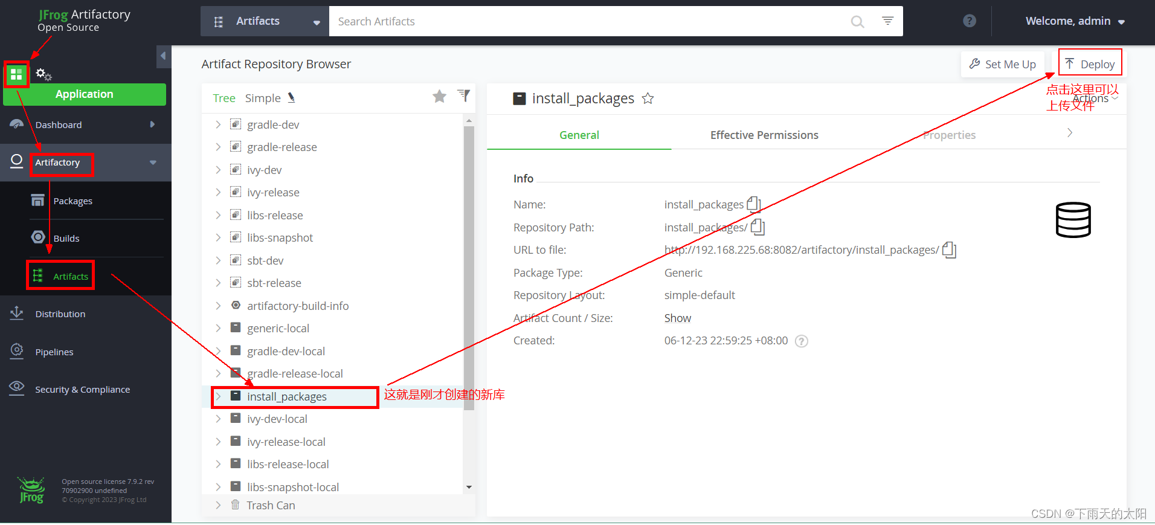Expand the sbt-dev tree node
The width and height of the screenshot is (1155, 525).
point(218,260)
